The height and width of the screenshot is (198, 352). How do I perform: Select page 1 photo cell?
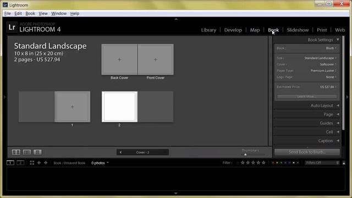click(x=72, y=107)
